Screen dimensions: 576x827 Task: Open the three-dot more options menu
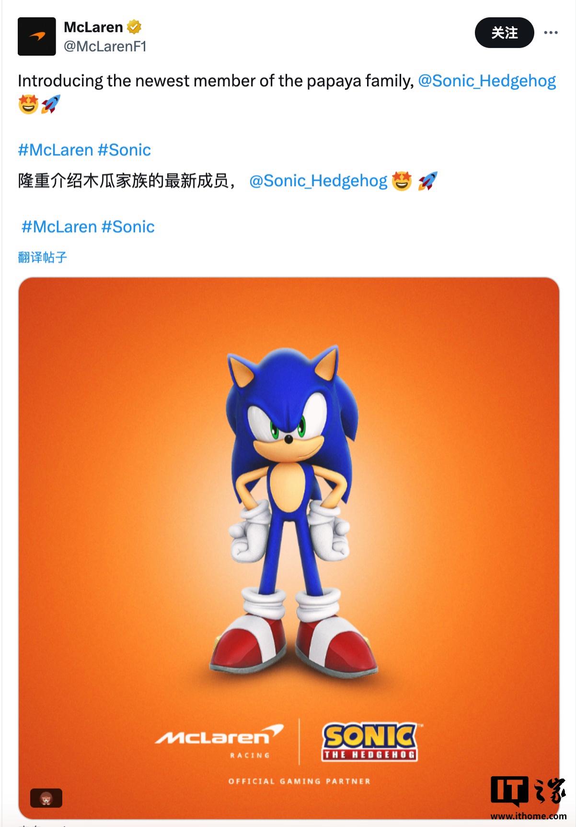[551, 33]
